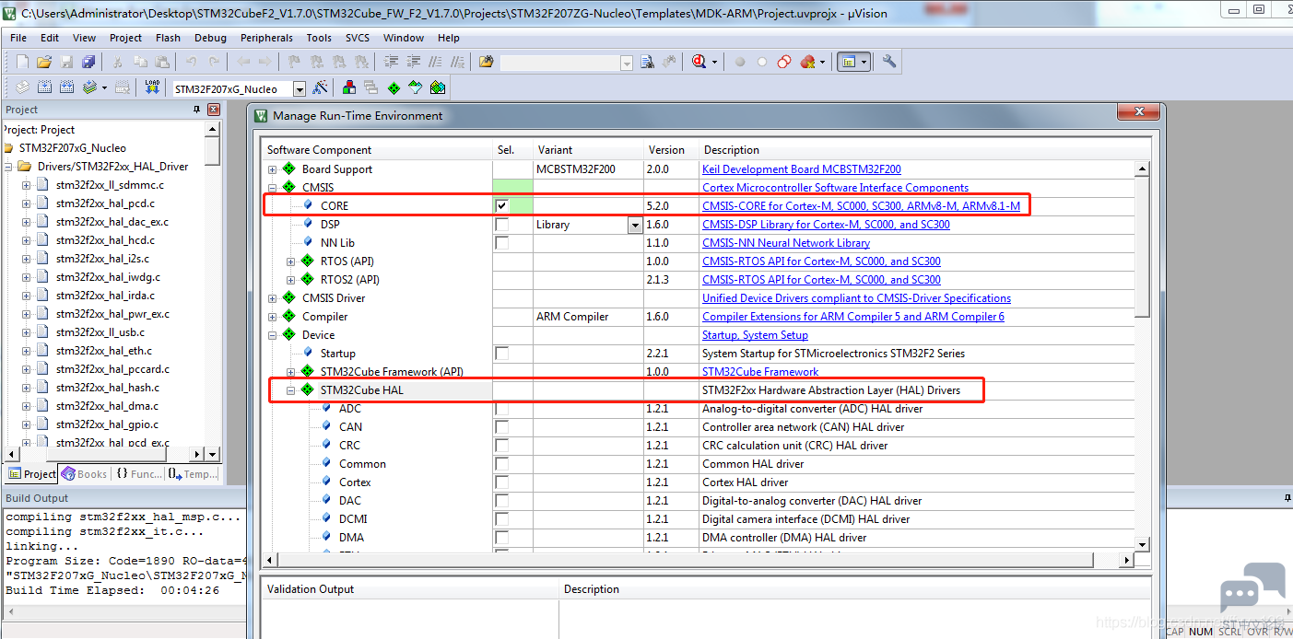
Task: Click the Cut scissors icon
Action: point(118,62)
